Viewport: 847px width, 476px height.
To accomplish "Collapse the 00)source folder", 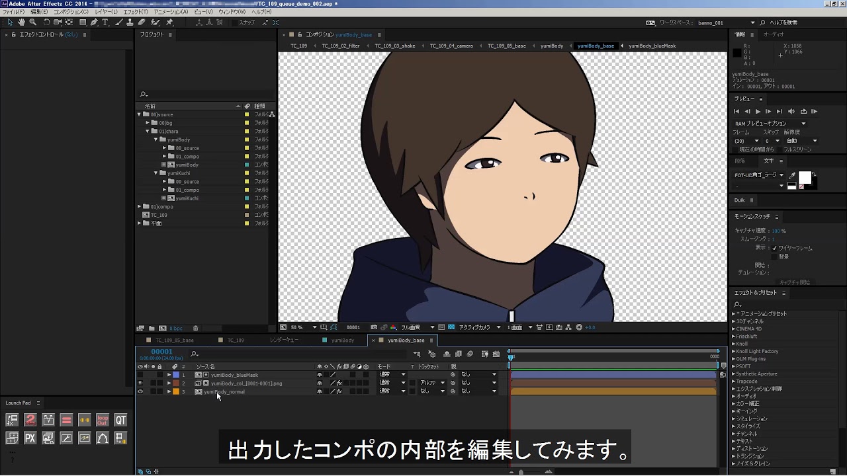I will 139,114.
